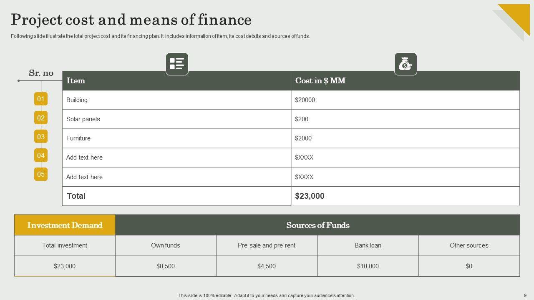Image resolution: width=534 pixels, height=300 pixels.
Task: Select the Item column header
Action: [76, 81]
